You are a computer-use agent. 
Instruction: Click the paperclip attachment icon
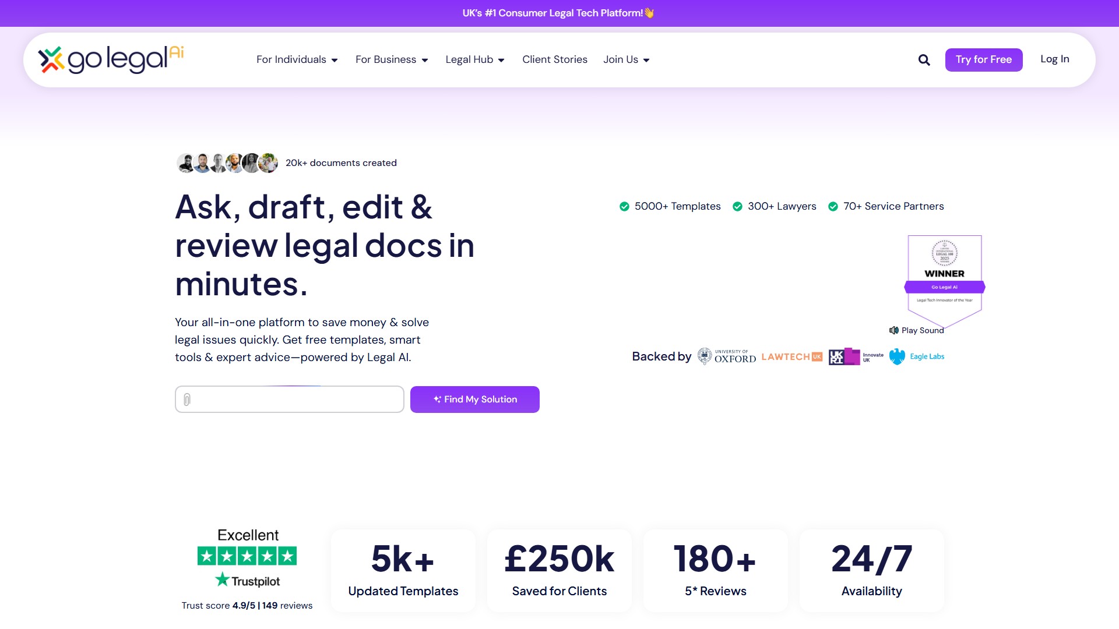coord(187,400)
